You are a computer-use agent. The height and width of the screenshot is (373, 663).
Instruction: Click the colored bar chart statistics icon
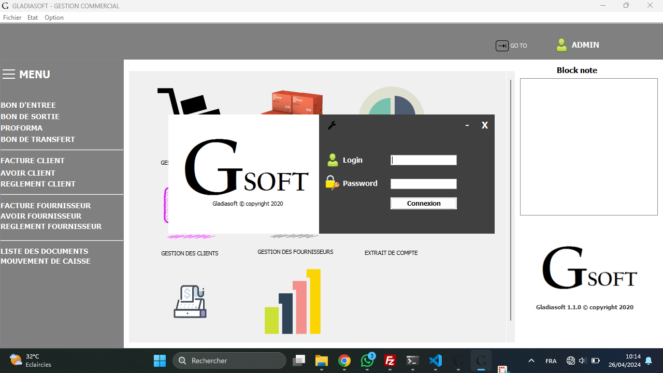(293, 302)
